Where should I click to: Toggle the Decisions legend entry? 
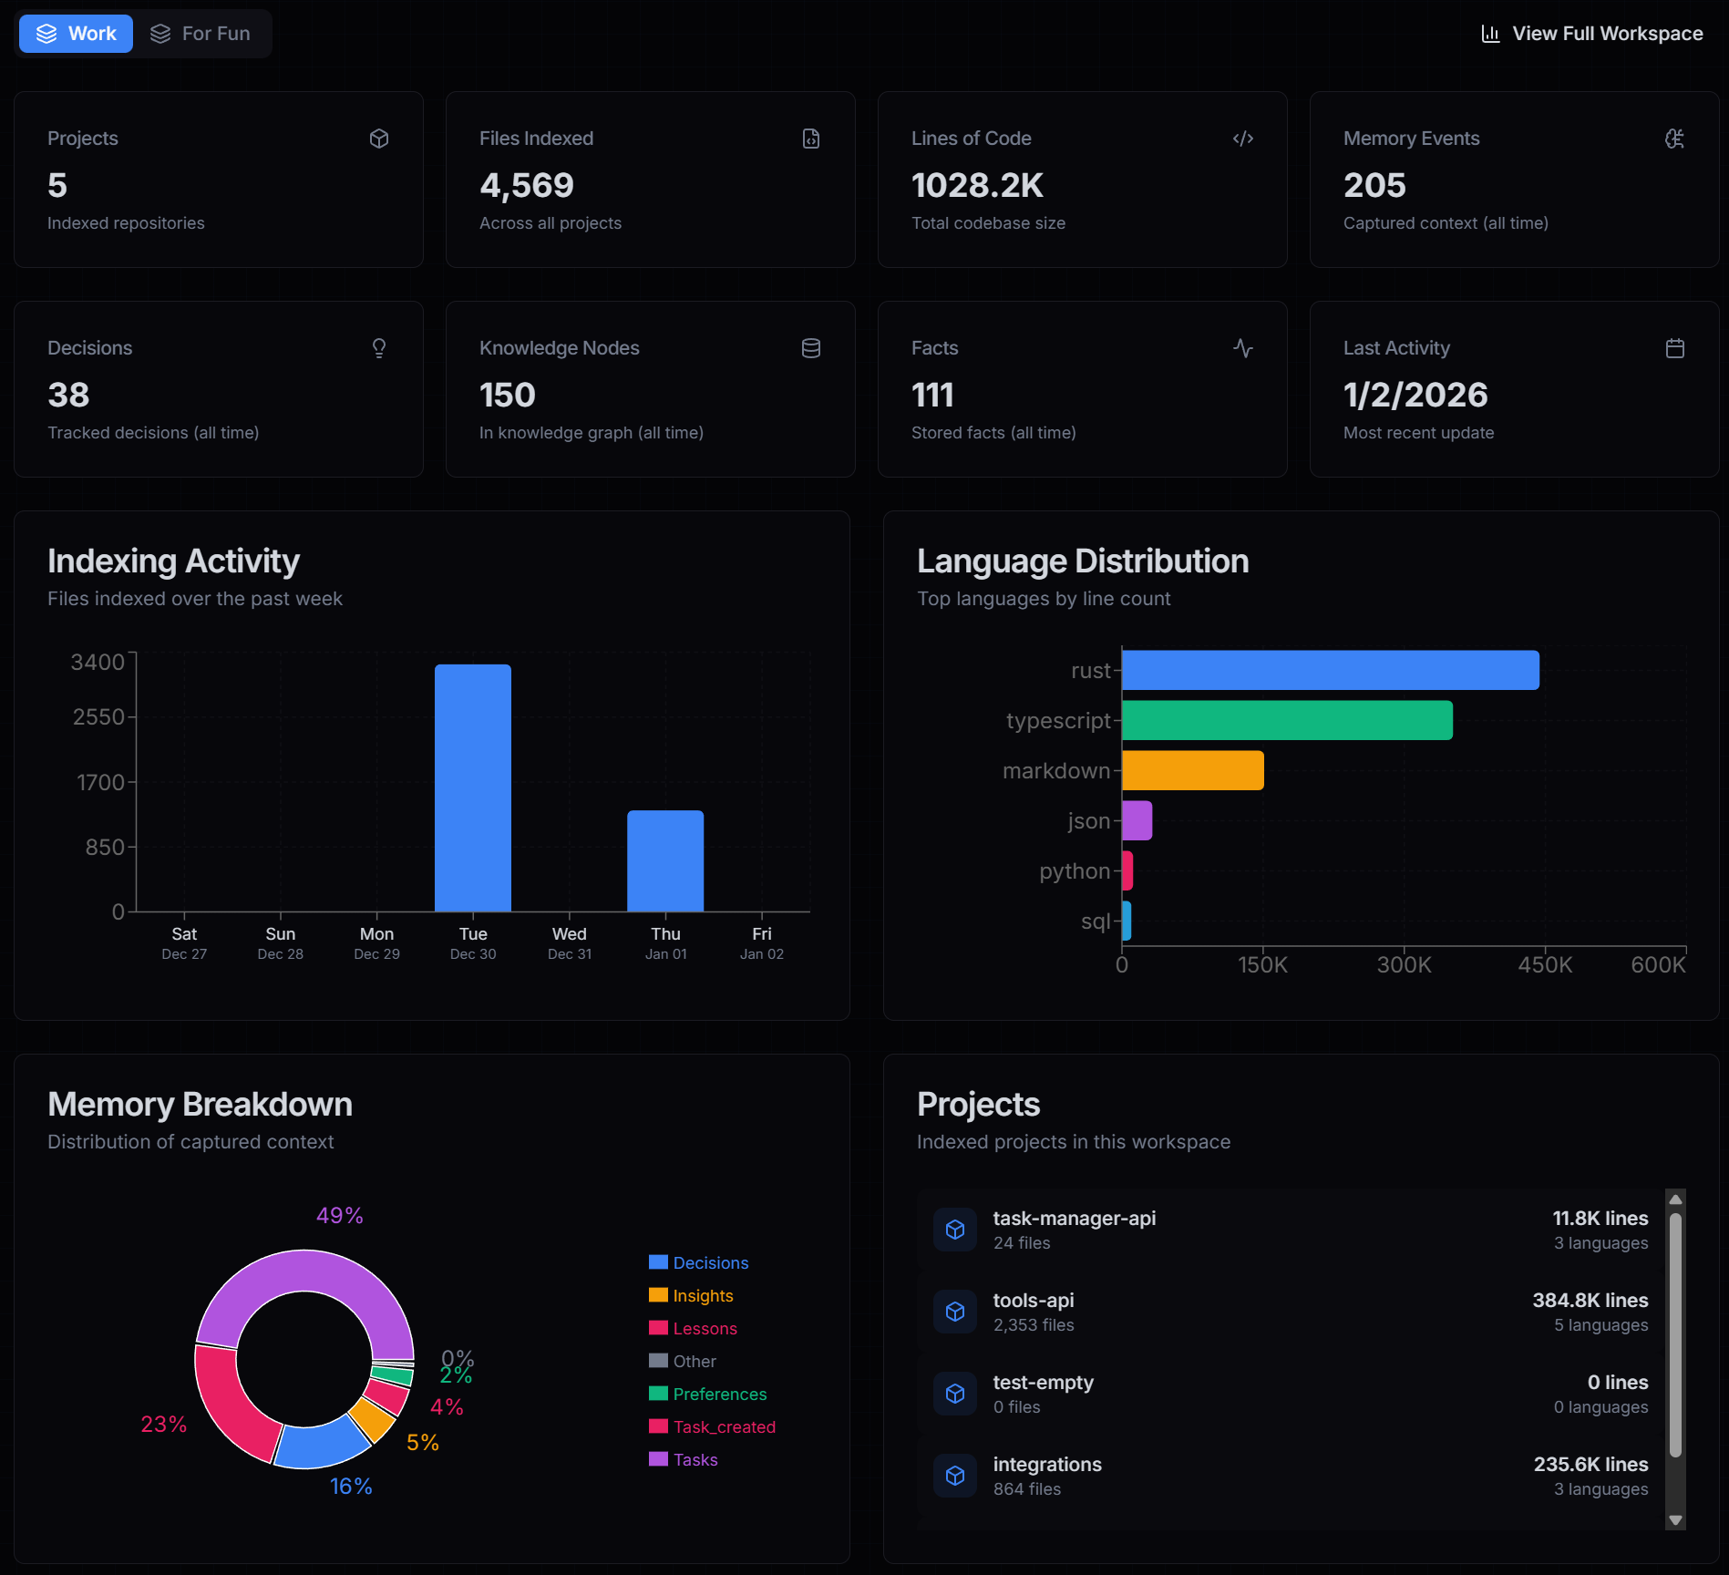tap(698, 1263)
